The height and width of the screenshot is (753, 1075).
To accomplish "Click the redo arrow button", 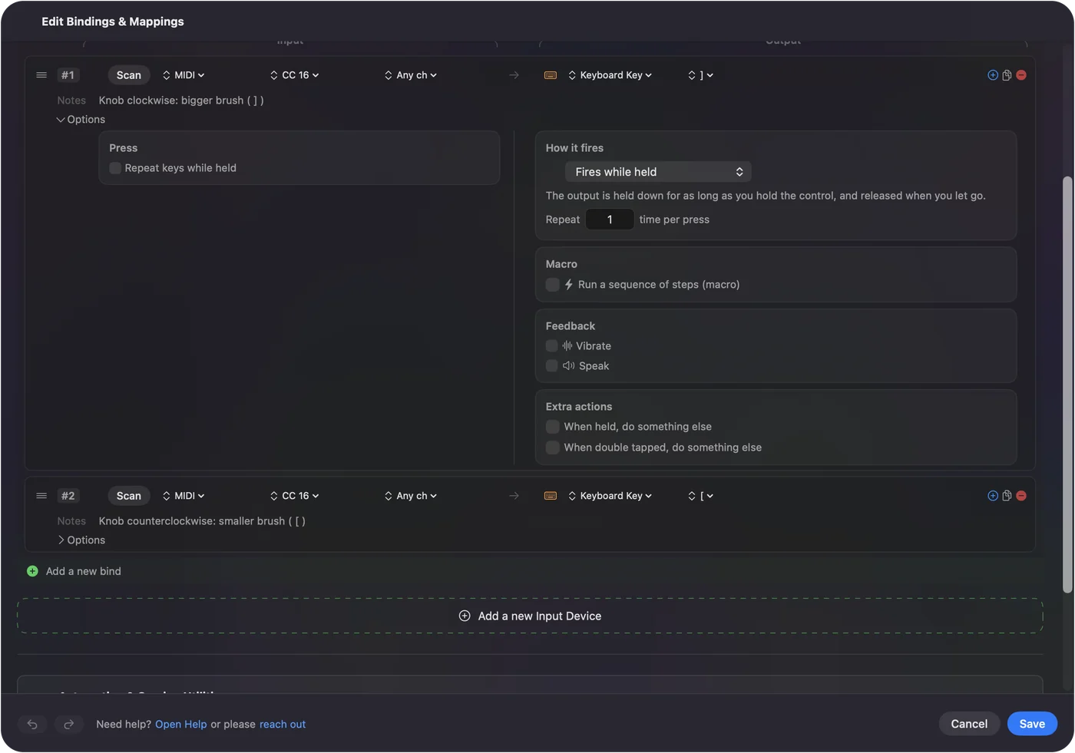I will click(68, 724).
